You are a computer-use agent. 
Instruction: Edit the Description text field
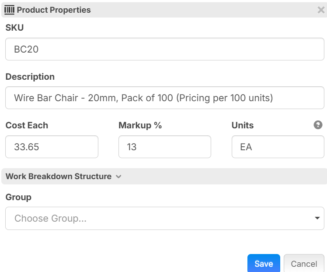[164, 98]
